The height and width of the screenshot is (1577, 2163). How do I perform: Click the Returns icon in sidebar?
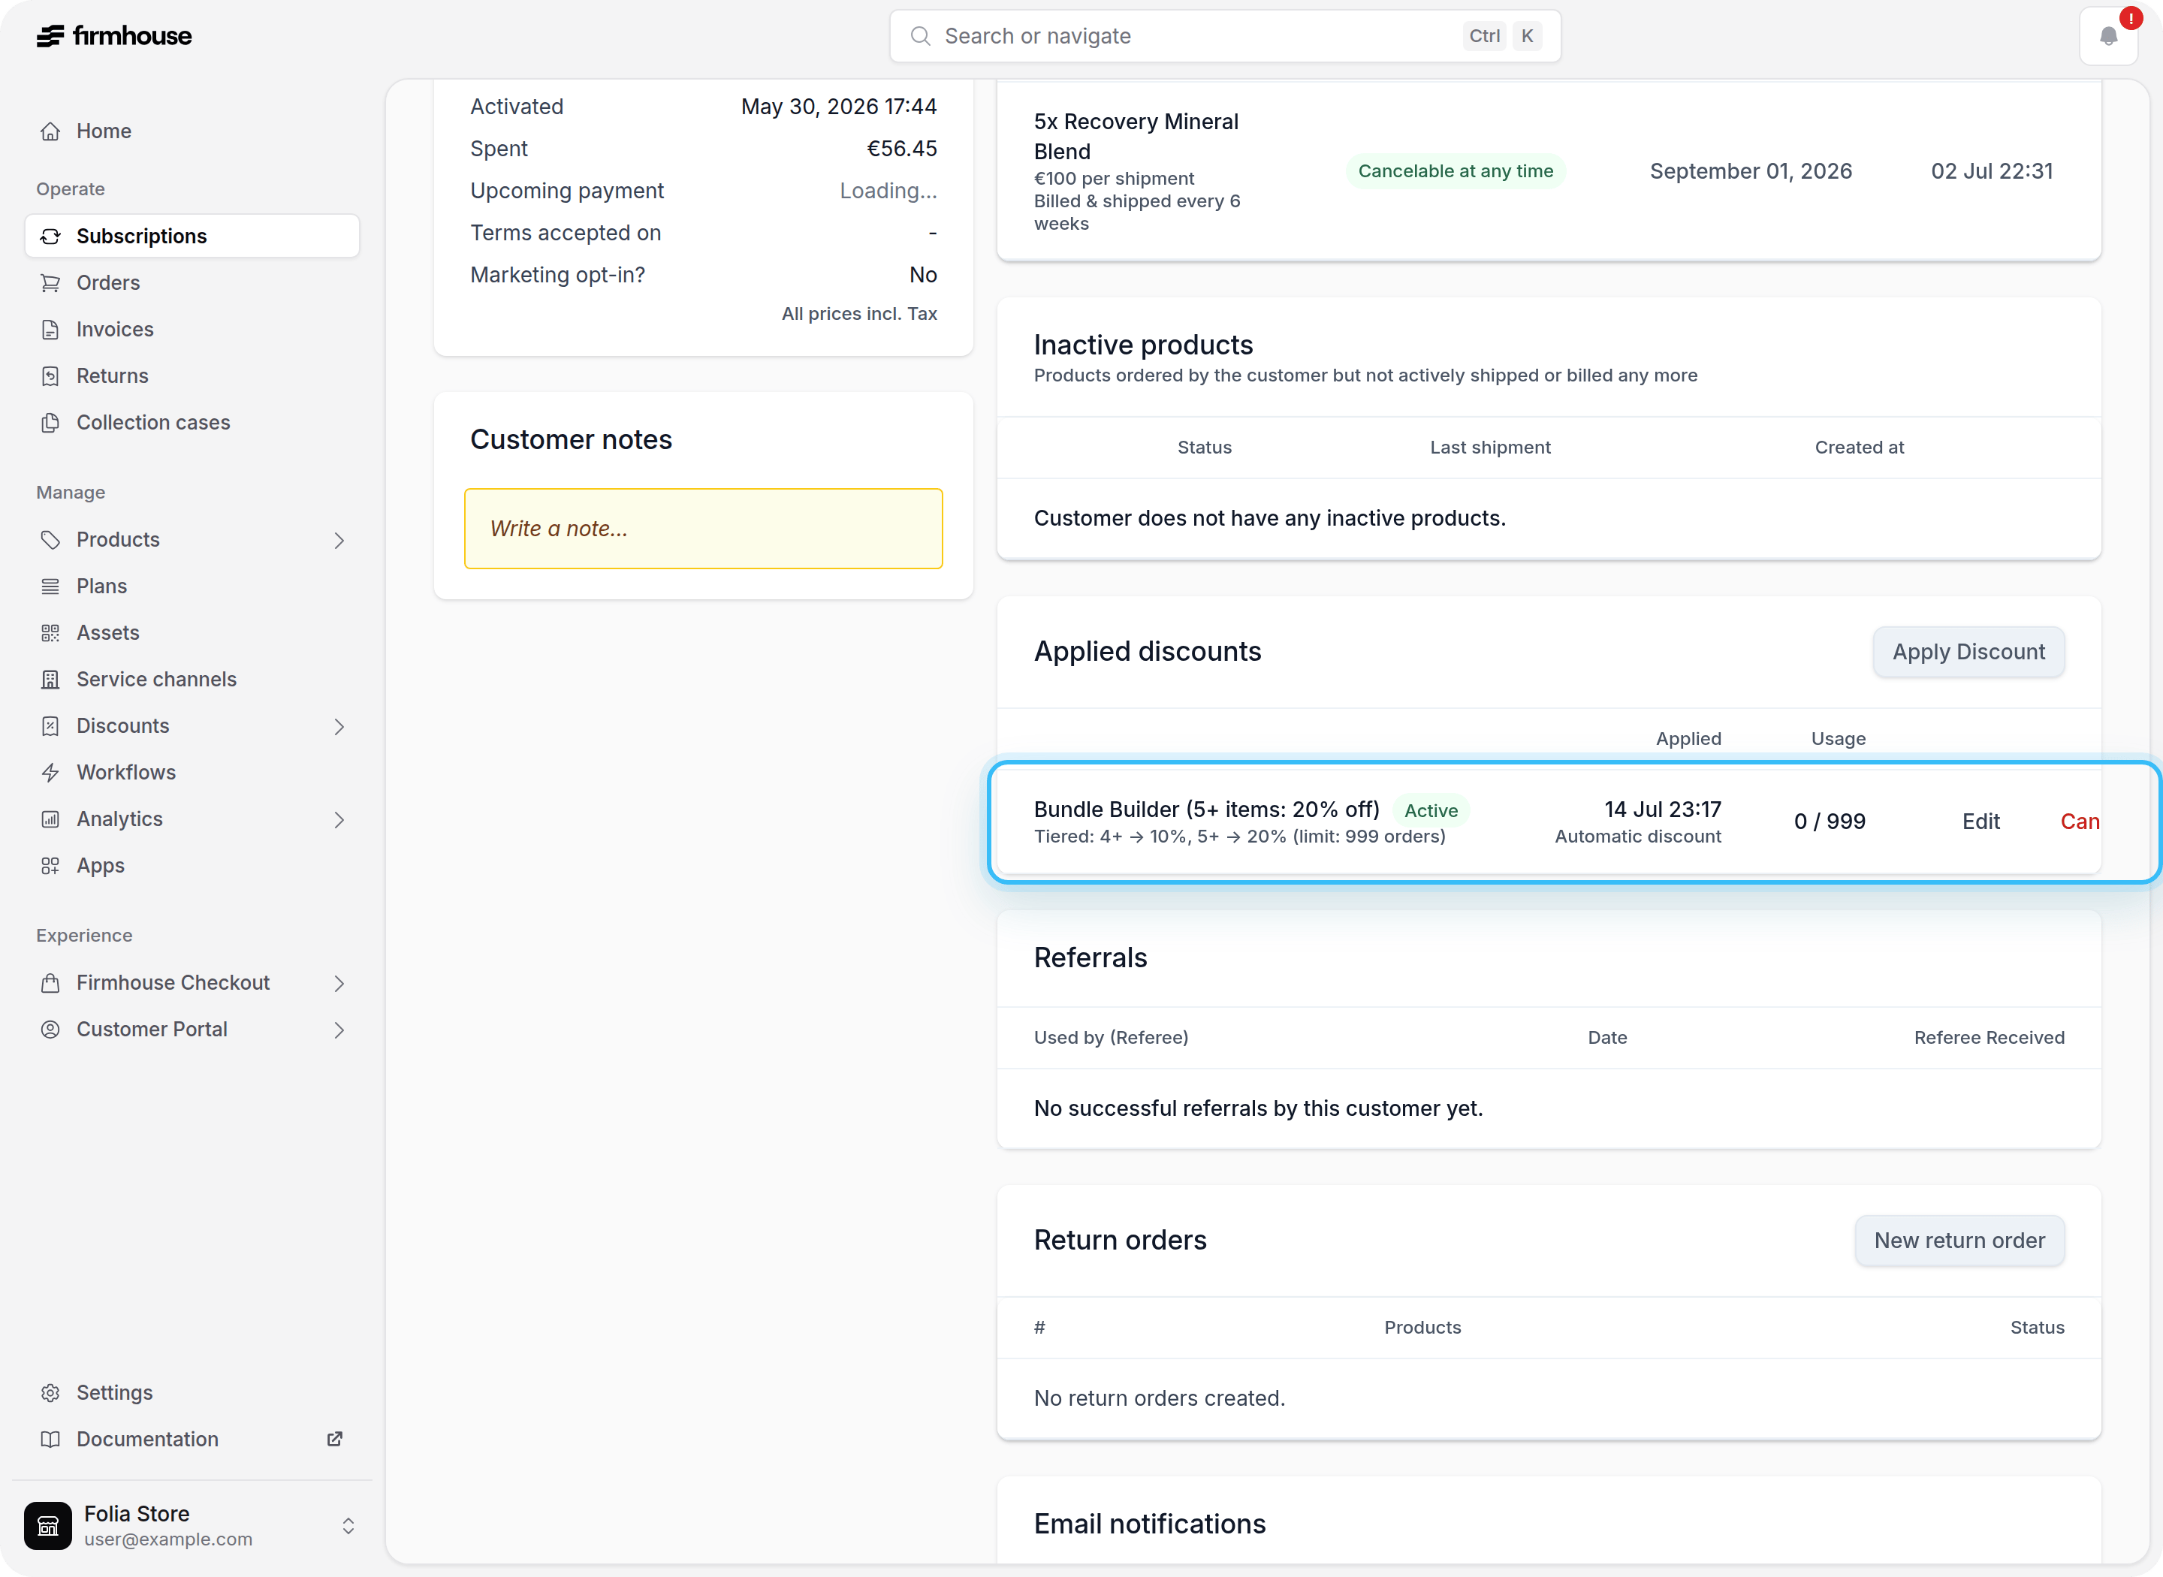(50, 376)
